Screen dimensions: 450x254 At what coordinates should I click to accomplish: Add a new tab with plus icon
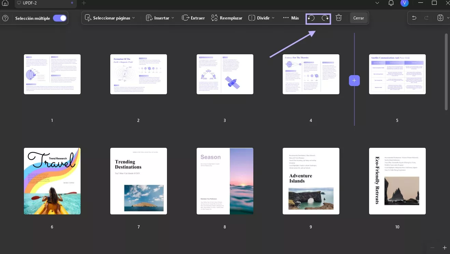[x=84, y=3]
